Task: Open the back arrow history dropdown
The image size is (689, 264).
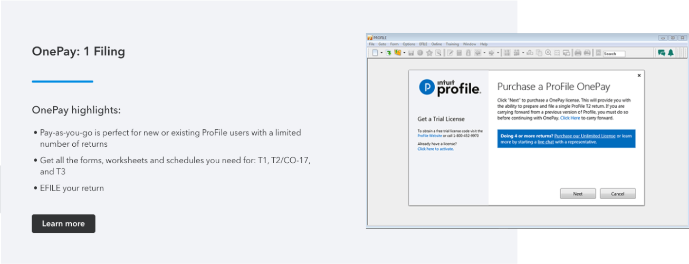Action: point(484,53)
